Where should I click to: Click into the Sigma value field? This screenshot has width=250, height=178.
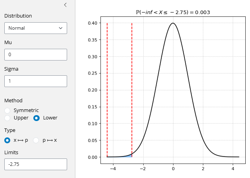35,81
